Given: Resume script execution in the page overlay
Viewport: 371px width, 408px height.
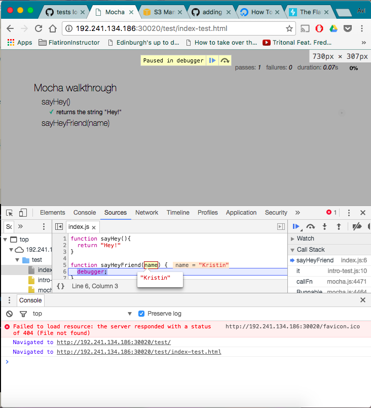Looking at the screenshot, I should point(212,60).
